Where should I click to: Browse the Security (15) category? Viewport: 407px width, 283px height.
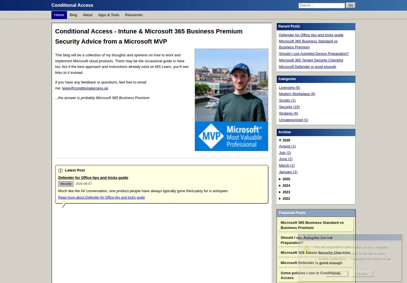pyautogui.click(x=289, y=107)
